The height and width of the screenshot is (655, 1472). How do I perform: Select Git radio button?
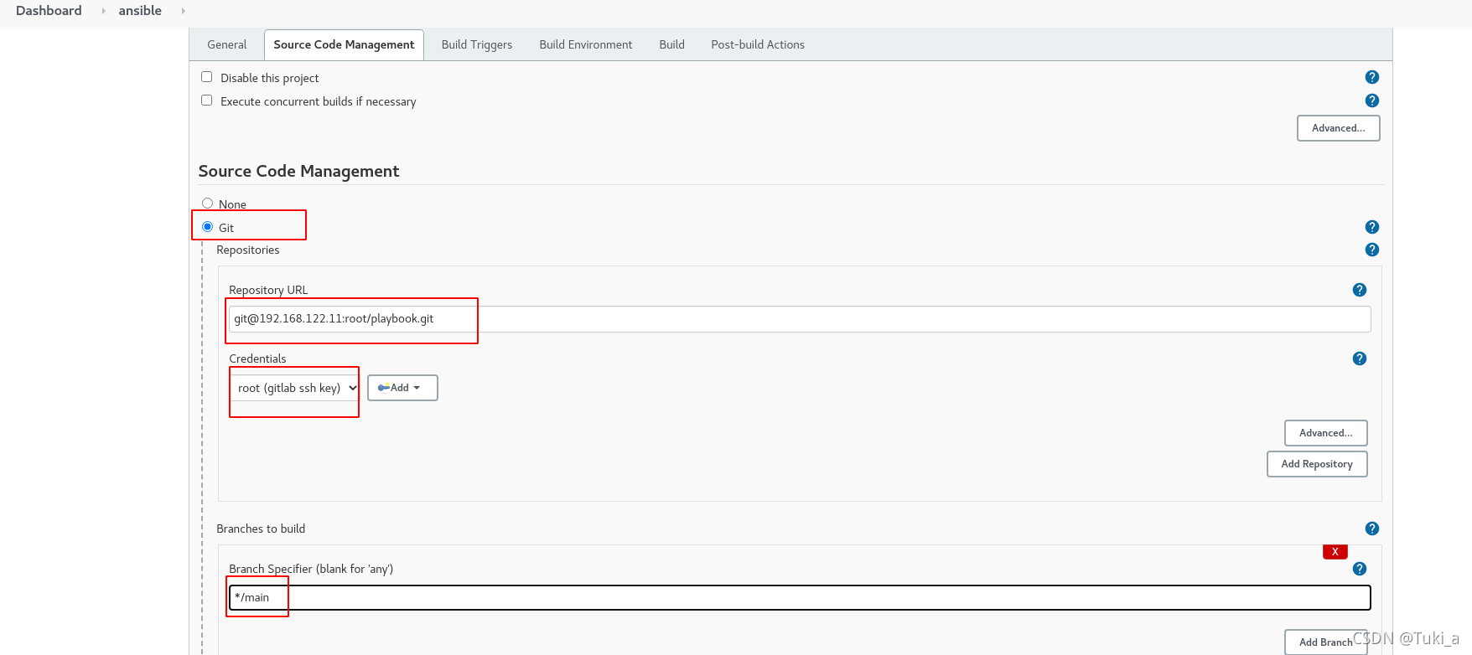(x=207, y=227)
